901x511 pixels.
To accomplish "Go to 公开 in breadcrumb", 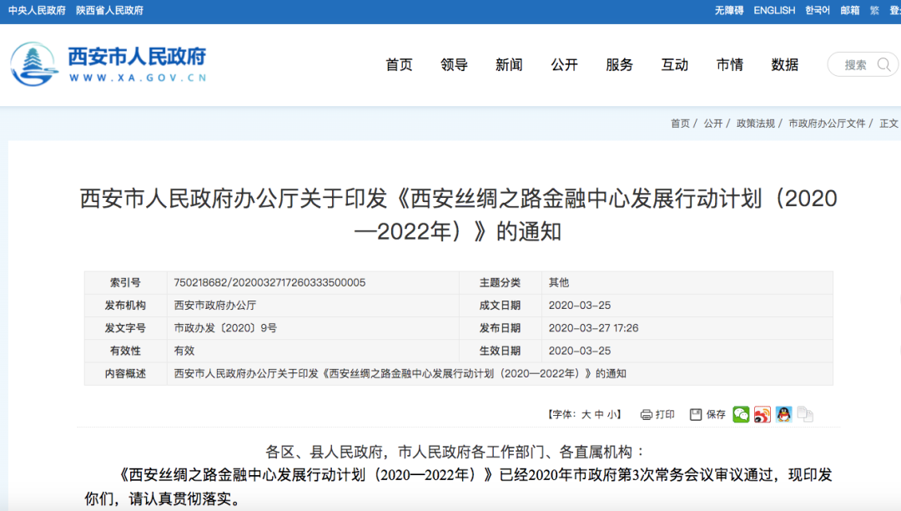I will (x=713, y=123).
